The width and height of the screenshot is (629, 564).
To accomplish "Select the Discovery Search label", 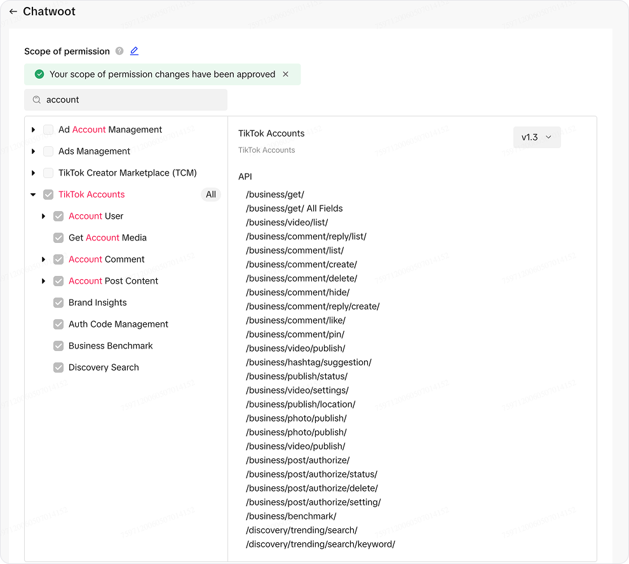I will click(104, 368).
